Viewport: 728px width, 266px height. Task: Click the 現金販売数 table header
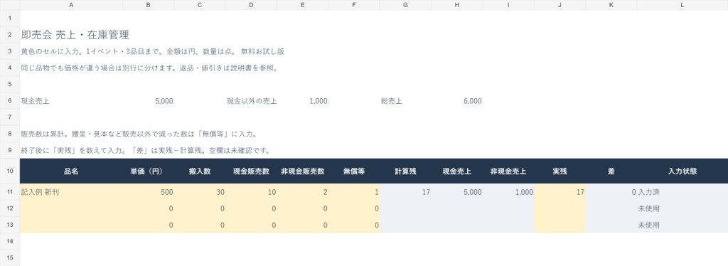(x=251, y=171)
